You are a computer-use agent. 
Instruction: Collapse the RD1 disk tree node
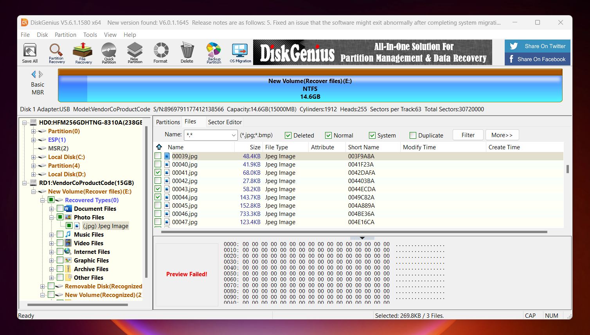tap(25, 183)
